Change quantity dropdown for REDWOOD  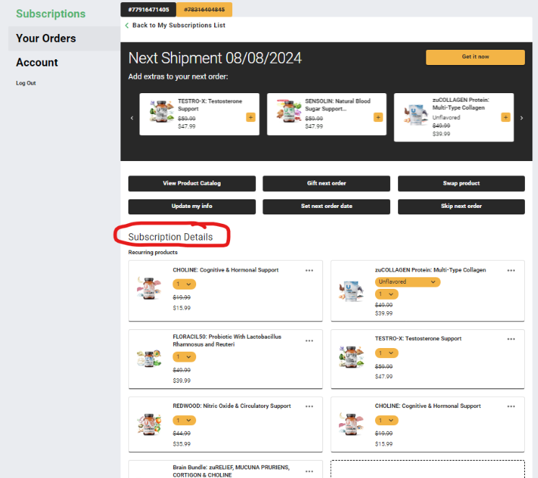point(184,420)
